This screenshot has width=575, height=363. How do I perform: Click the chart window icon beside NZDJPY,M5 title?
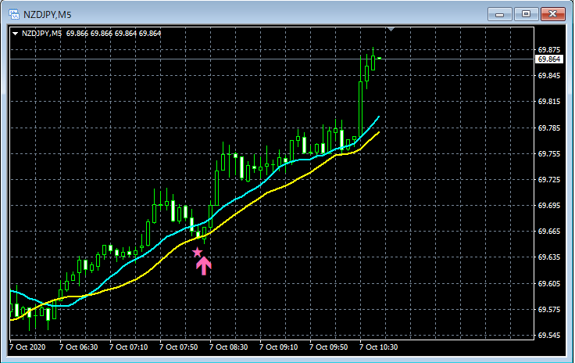14,14
